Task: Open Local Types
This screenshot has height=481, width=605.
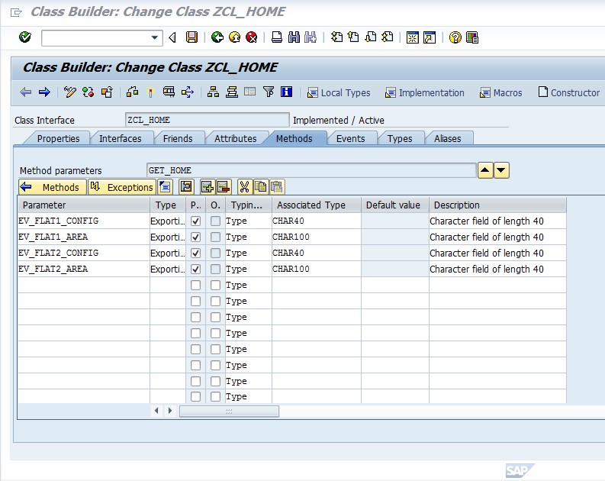Action: point(339,92)
